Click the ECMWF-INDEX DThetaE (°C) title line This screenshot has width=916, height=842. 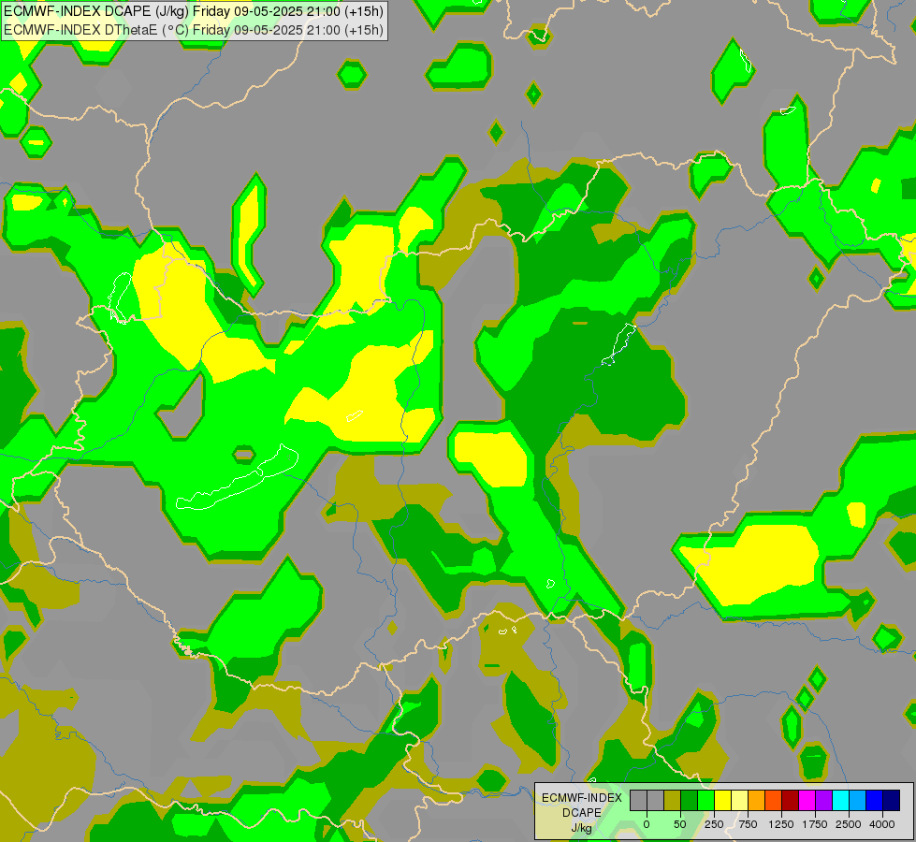pos(194,30)
